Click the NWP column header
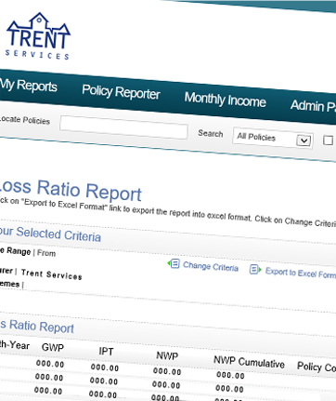The image size is (336, 401). click(x=167, y=355)
